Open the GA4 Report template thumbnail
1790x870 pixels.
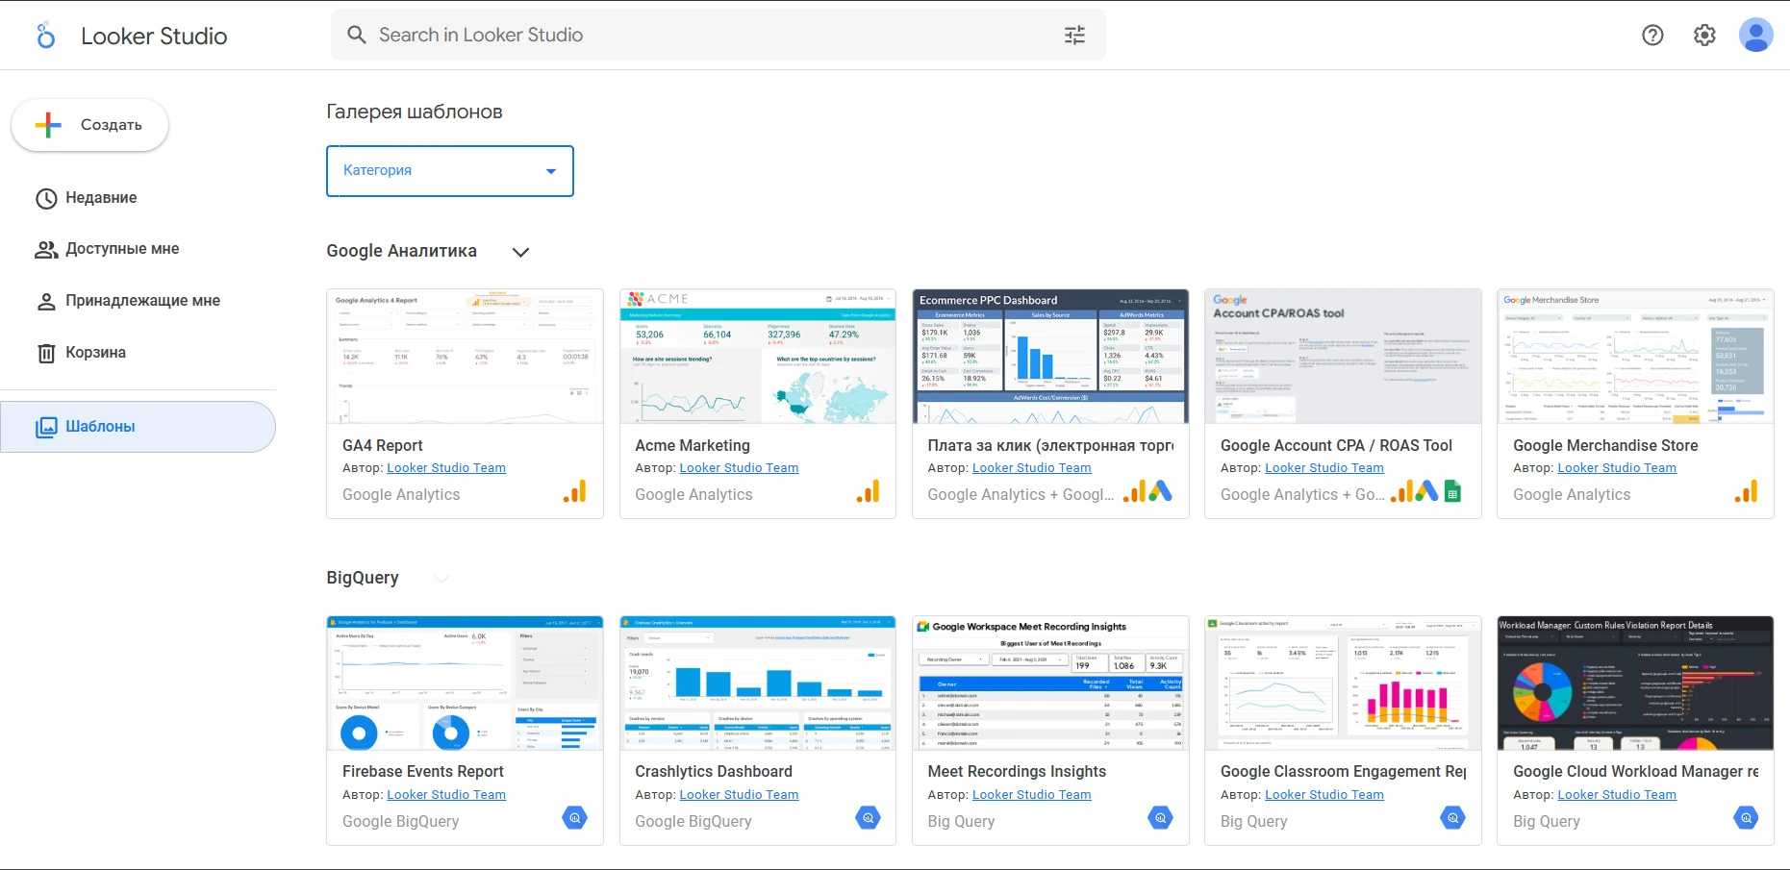pyautogui.click(x=465, y=357)
